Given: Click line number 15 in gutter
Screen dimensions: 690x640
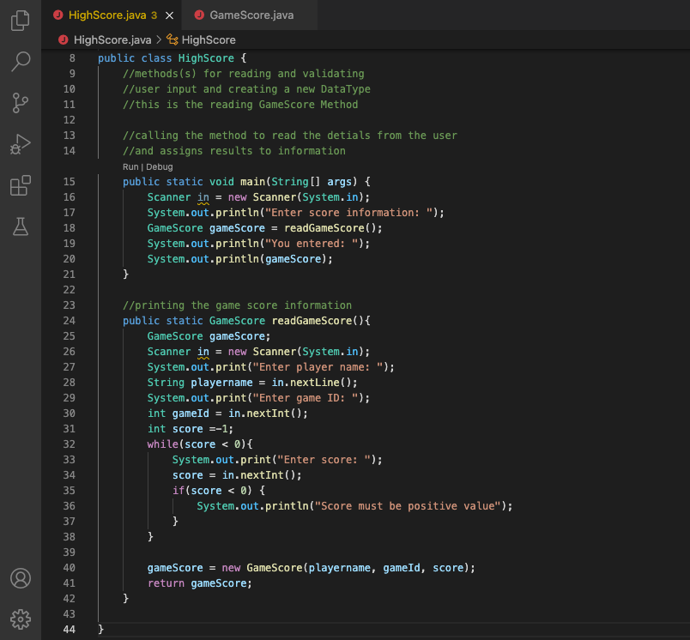Looking at the screenshot, I should click(x=70, y=182).
